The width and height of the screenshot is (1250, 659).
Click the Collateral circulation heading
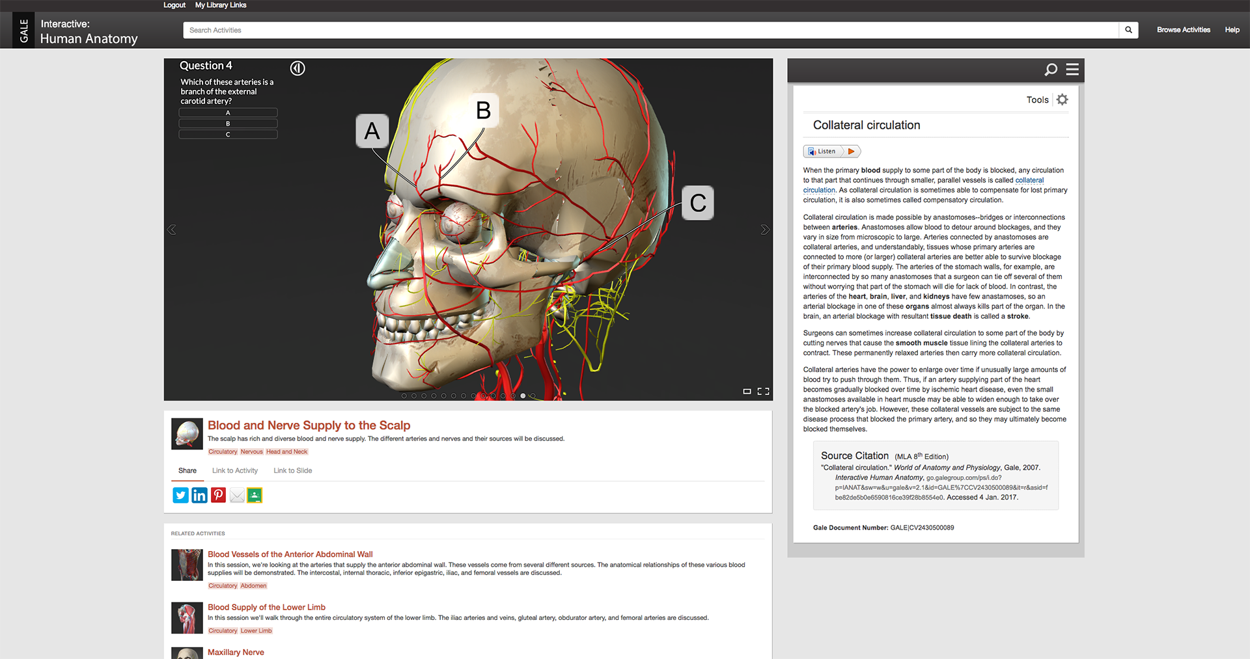pos(867,125)
